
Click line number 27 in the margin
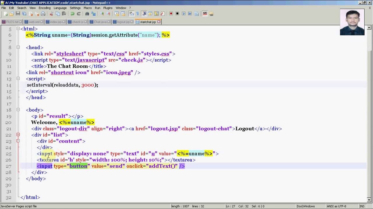pos(8,166)
